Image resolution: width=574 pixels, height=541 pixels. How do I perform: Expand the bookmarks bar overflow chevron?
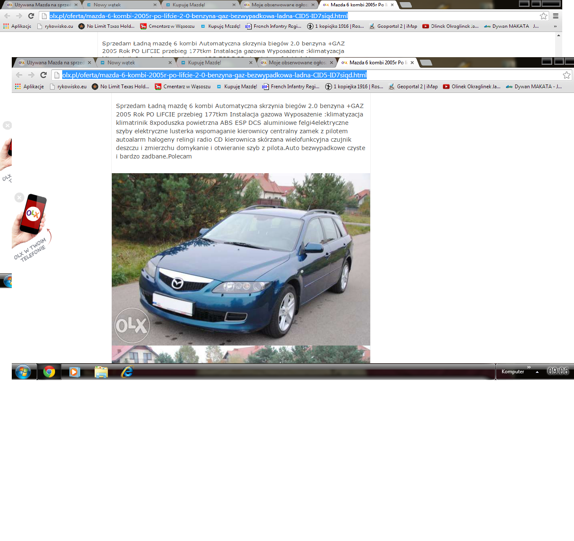coord(555,26)
